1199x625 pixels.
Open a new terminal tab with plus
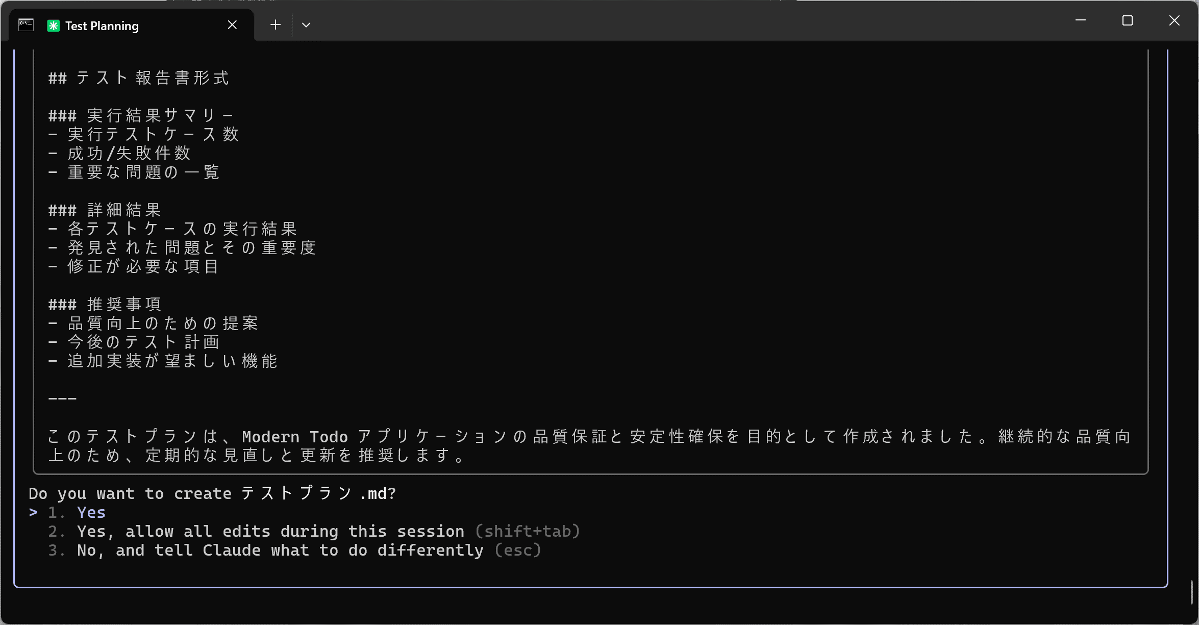pos(276,24)
